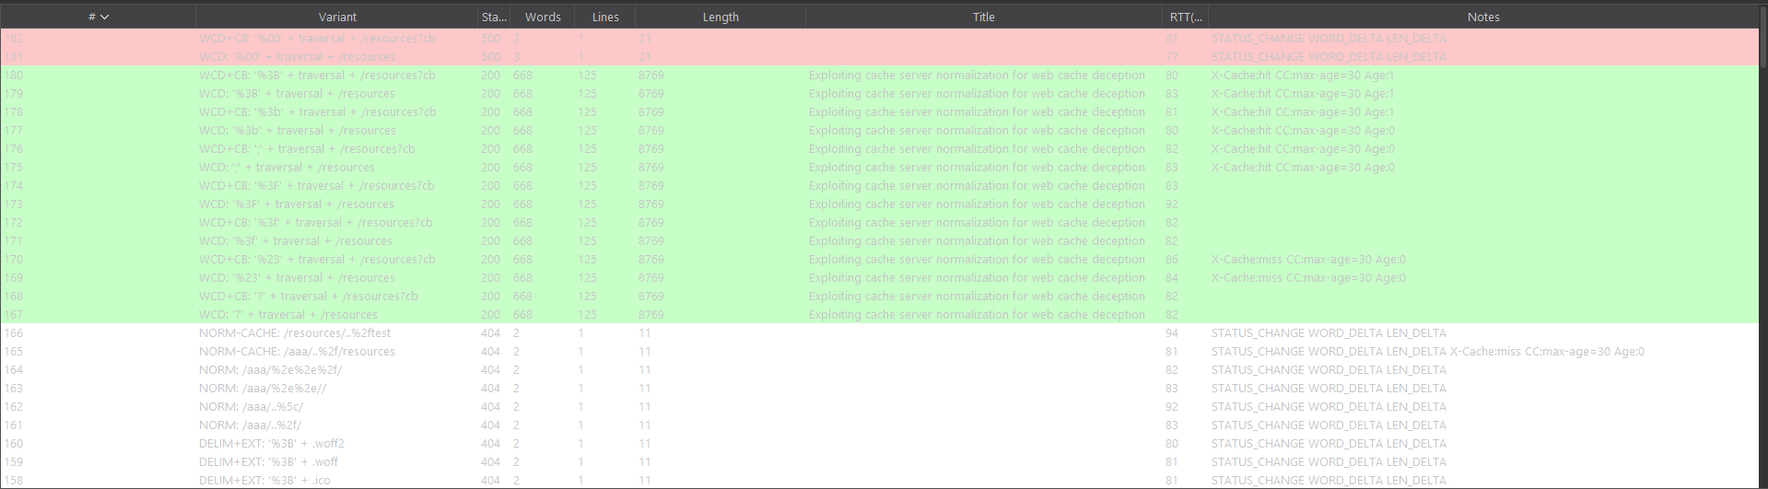Click the Lines value 125 in row 176
Screen dimensions: 1768x489
tap(587, 149)
